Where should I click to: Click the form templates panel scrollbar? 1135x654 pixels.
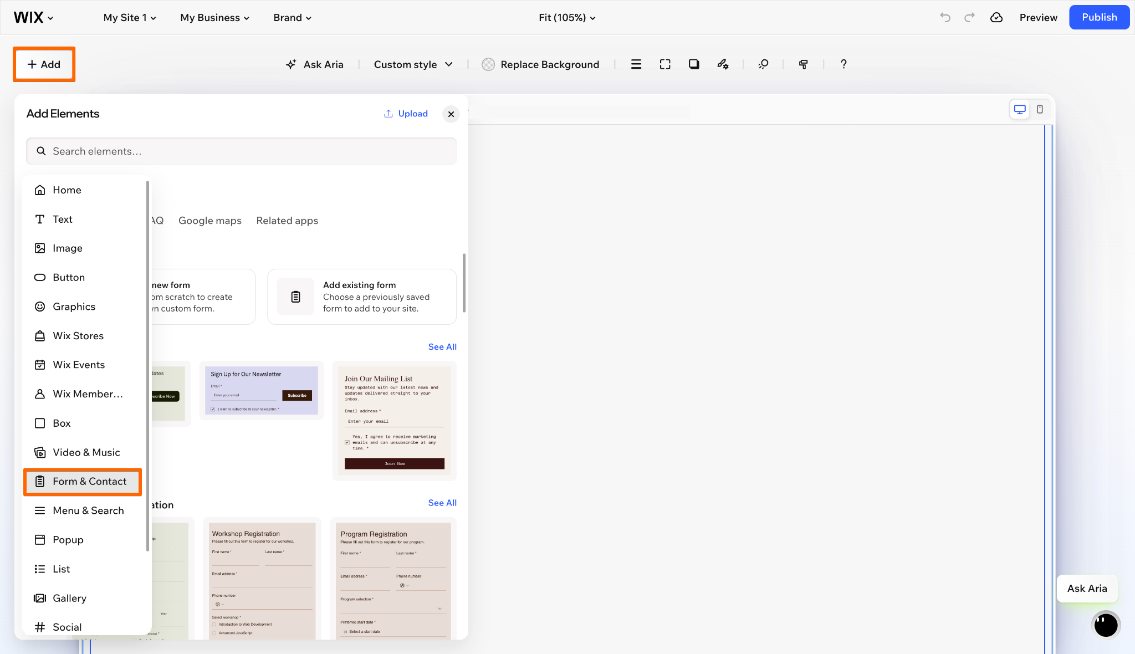click(464, 283)
